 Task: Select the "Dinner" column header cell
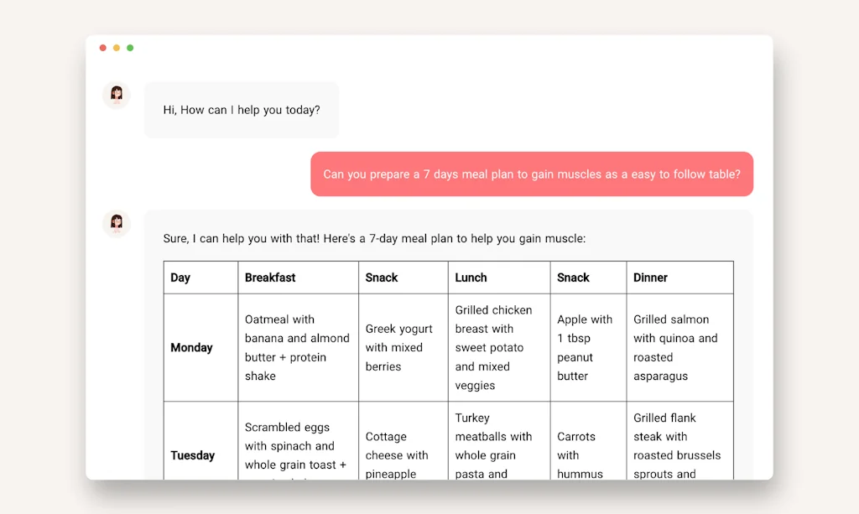[x=679, y=277]
